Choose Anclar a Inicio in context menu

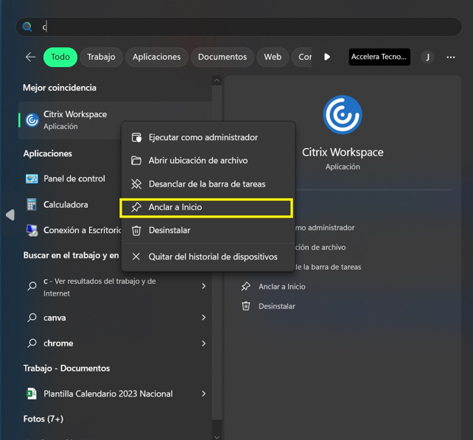(206, 208)
